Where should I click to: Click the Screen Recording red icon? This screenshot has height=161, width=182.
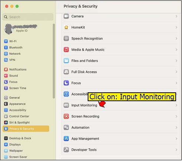(66, 116)
